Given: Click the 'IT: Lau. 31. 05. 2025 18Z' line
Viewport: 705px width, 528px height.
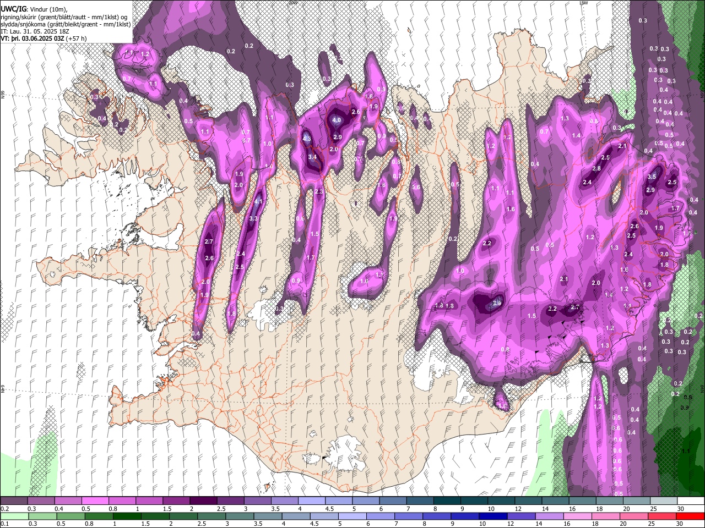Looking at the screenshot, I should pos(35,31).
